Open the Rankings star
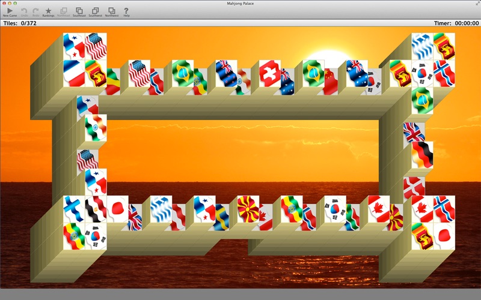Viewport: 481px width, 300px height. (x=48, y=12)
